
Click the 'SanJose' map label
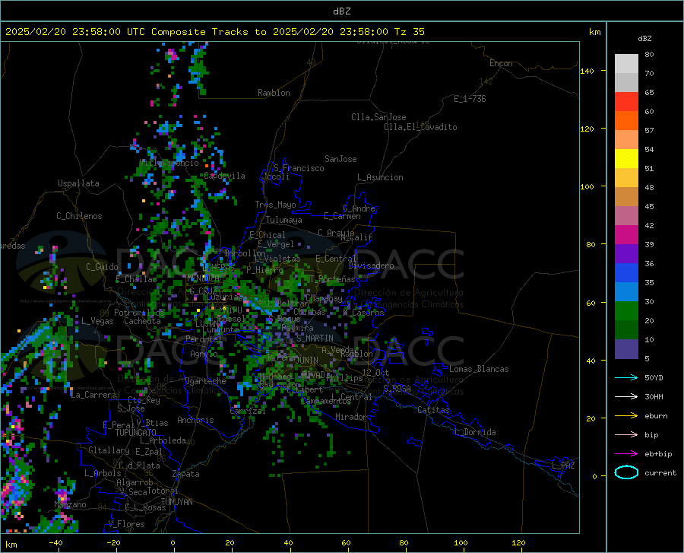pos(340,159)
